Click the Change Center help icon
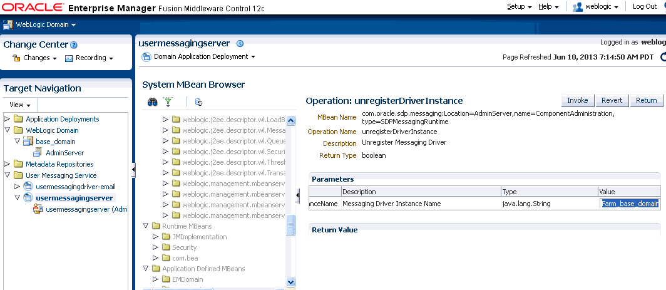This screenshot has height=290, width=666. tap(73, 44)
